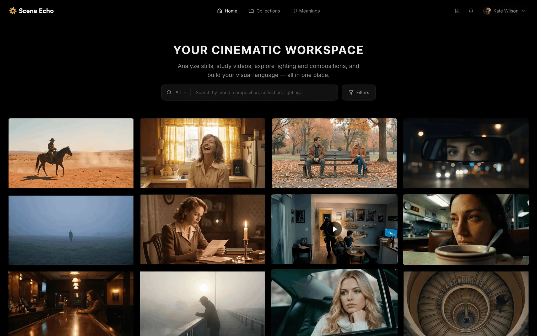Open the woman reading letter by candlelight
Image resolution: width=537 pixels, height=336 pixels.
coord(203,229)
